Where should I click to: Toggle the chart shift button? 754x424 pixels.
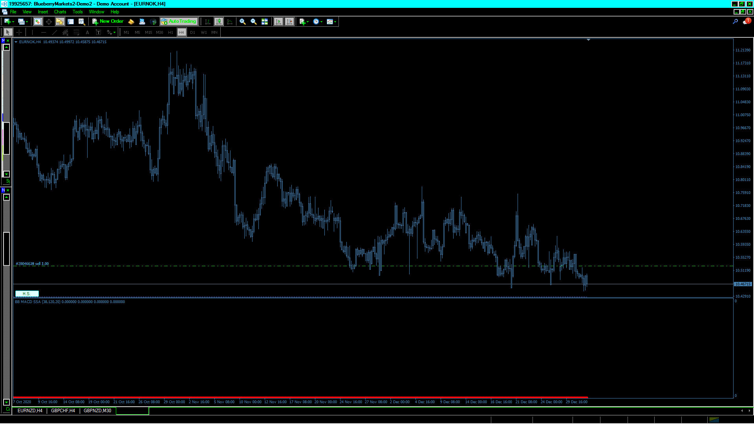(x=289, y=22)
